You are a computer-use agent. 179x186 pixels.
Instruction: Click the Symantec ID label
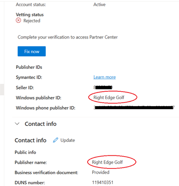29,77
